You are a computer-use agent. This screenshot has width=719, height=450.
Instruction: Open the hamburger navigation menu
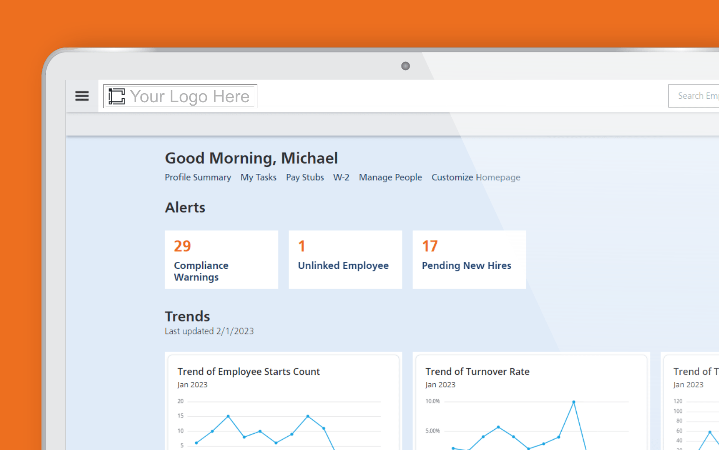tap(82, 96)
